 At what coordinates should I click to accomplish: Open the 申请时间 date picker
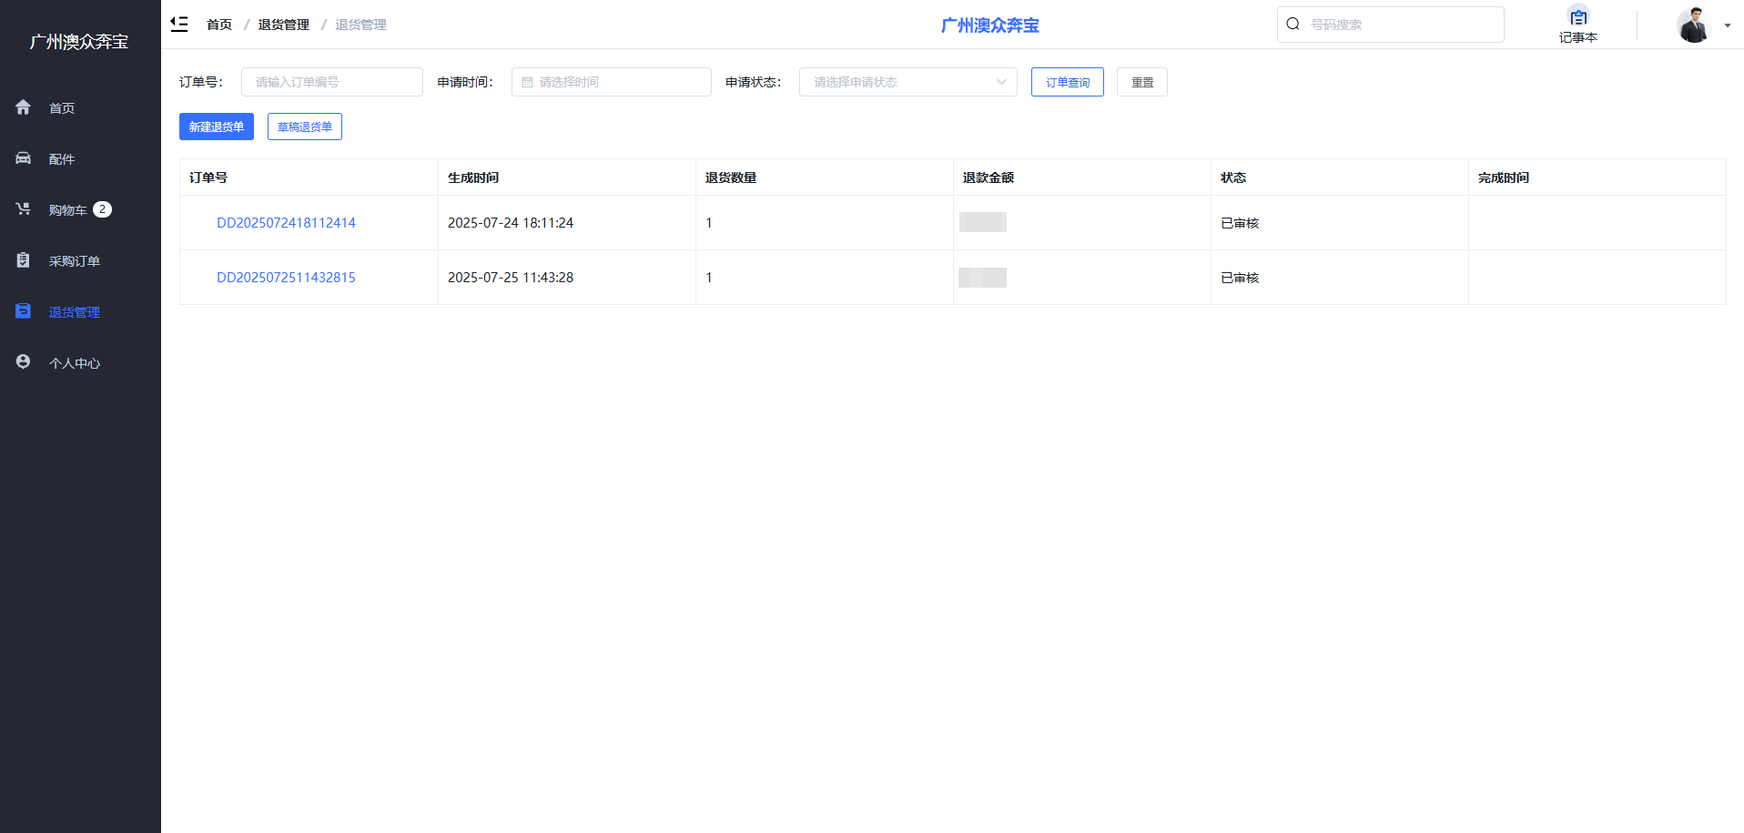click(611, 82)
